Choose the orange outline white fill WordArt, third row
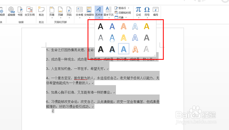This screenshot has width=229, height=130. 135,49
